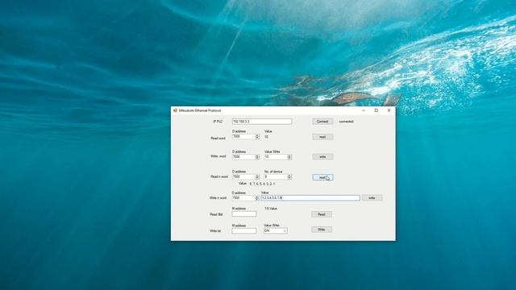Click No. of device spinner arrows

[x=289, y=177]
